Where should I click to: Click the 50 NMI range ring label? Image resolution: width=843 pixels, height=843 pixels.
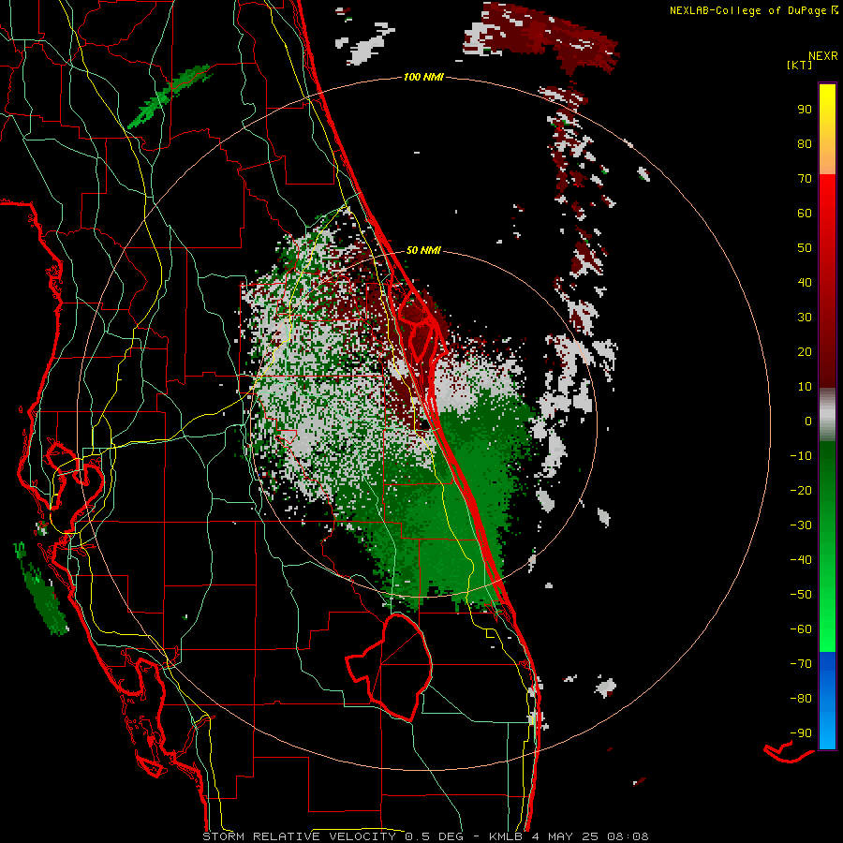pos(423,250)
